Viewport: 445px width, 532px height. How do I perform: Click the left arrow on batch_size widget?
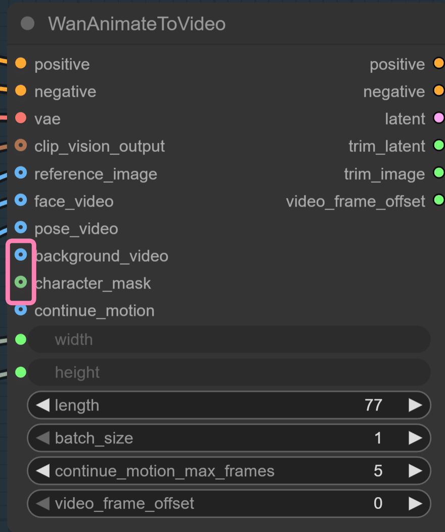tap(43, 438)
